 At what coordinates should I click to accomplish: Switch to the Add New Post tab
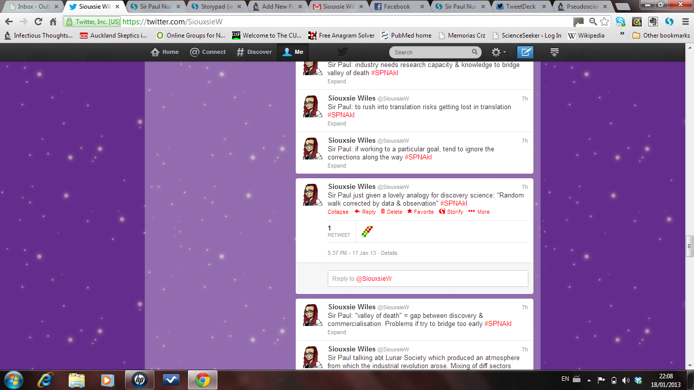coord(277,7)
